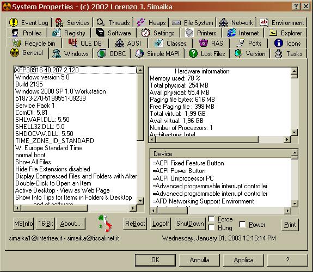Click up arrow of software list scrollbar
The height and width of the screenshot is (272, 313).
(140, 70)
